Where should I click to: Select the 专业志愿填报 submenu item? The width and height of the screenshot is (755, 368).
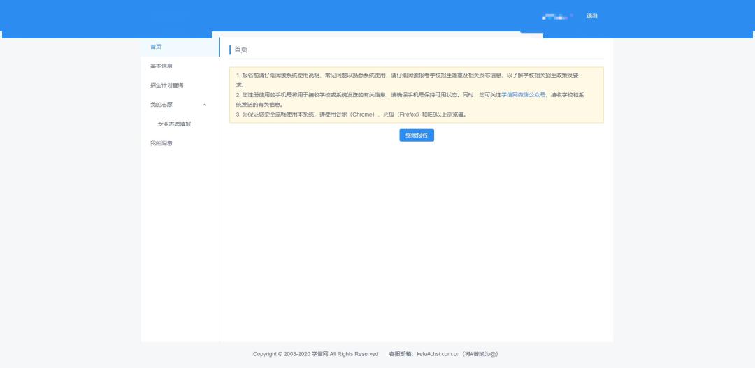click(x=174, y=124)
